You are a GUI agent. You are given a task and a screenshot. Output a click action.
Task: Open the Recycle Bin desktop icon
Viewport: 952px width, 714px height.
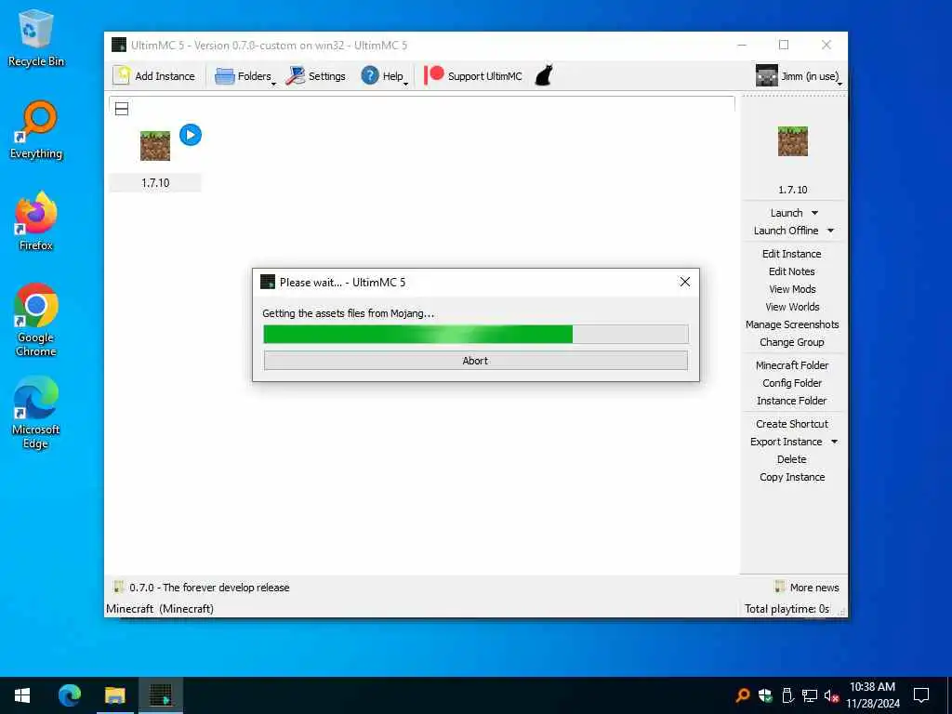tap(36, 38)
